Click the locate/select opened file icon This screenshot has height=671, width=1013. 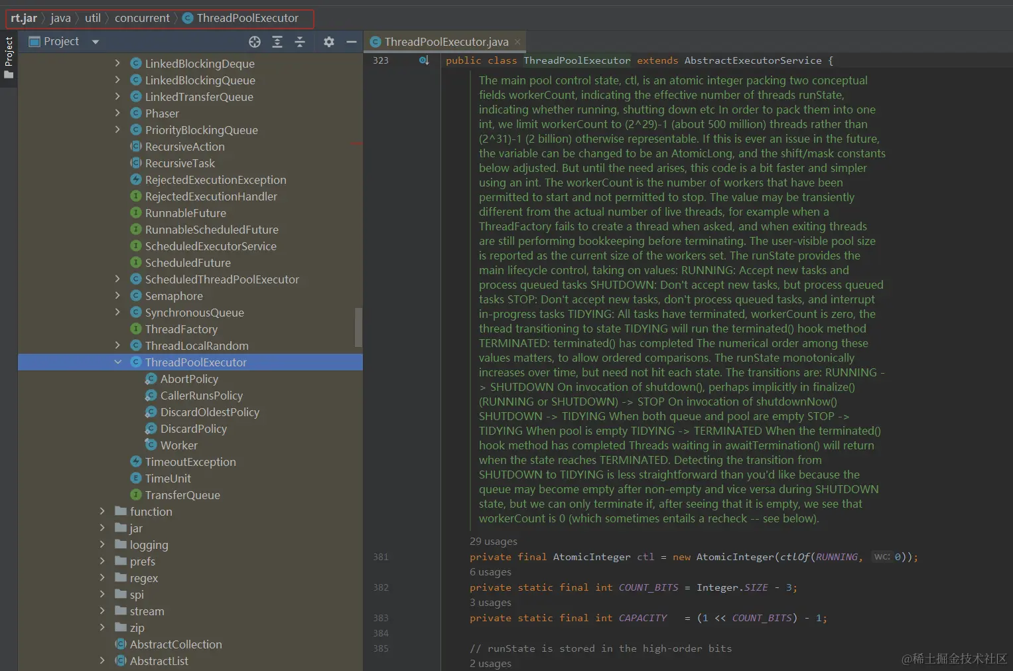click(255, 42)
